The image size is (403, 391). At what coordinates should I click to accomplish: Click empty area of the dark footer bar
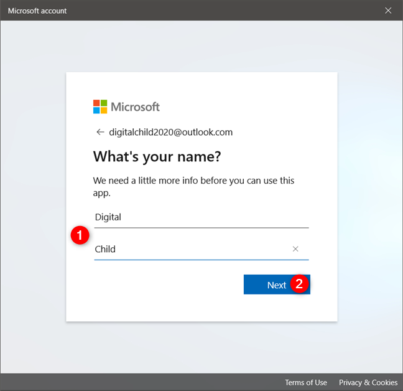(x=137, y=382)
